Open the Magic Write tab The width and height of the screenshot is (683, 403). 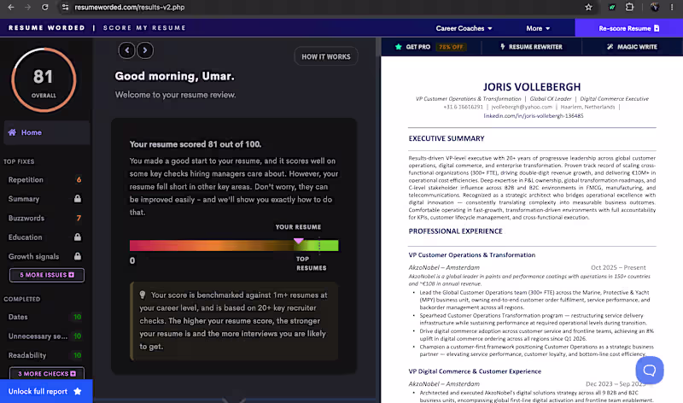632,47
